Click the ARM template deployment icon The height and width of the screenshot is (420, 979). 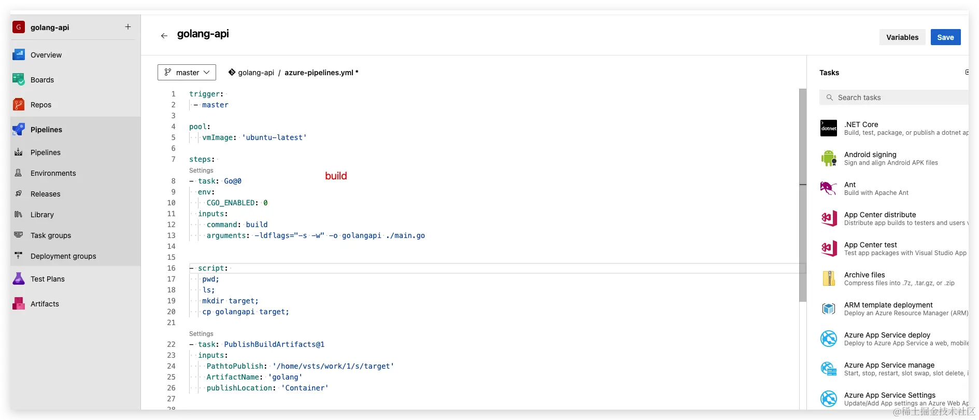click(829, 309)
